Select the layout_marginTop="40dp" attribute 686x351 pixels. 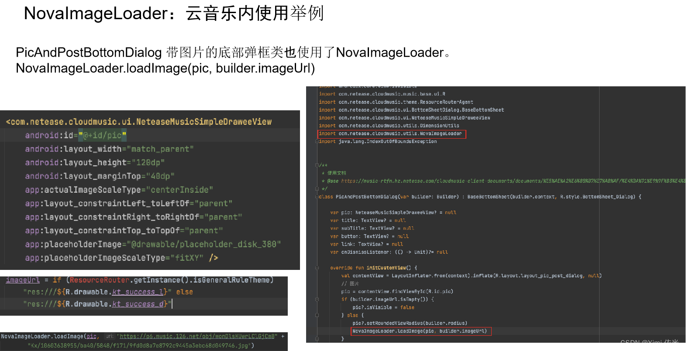pyautogui.click(x=100, y=176)
